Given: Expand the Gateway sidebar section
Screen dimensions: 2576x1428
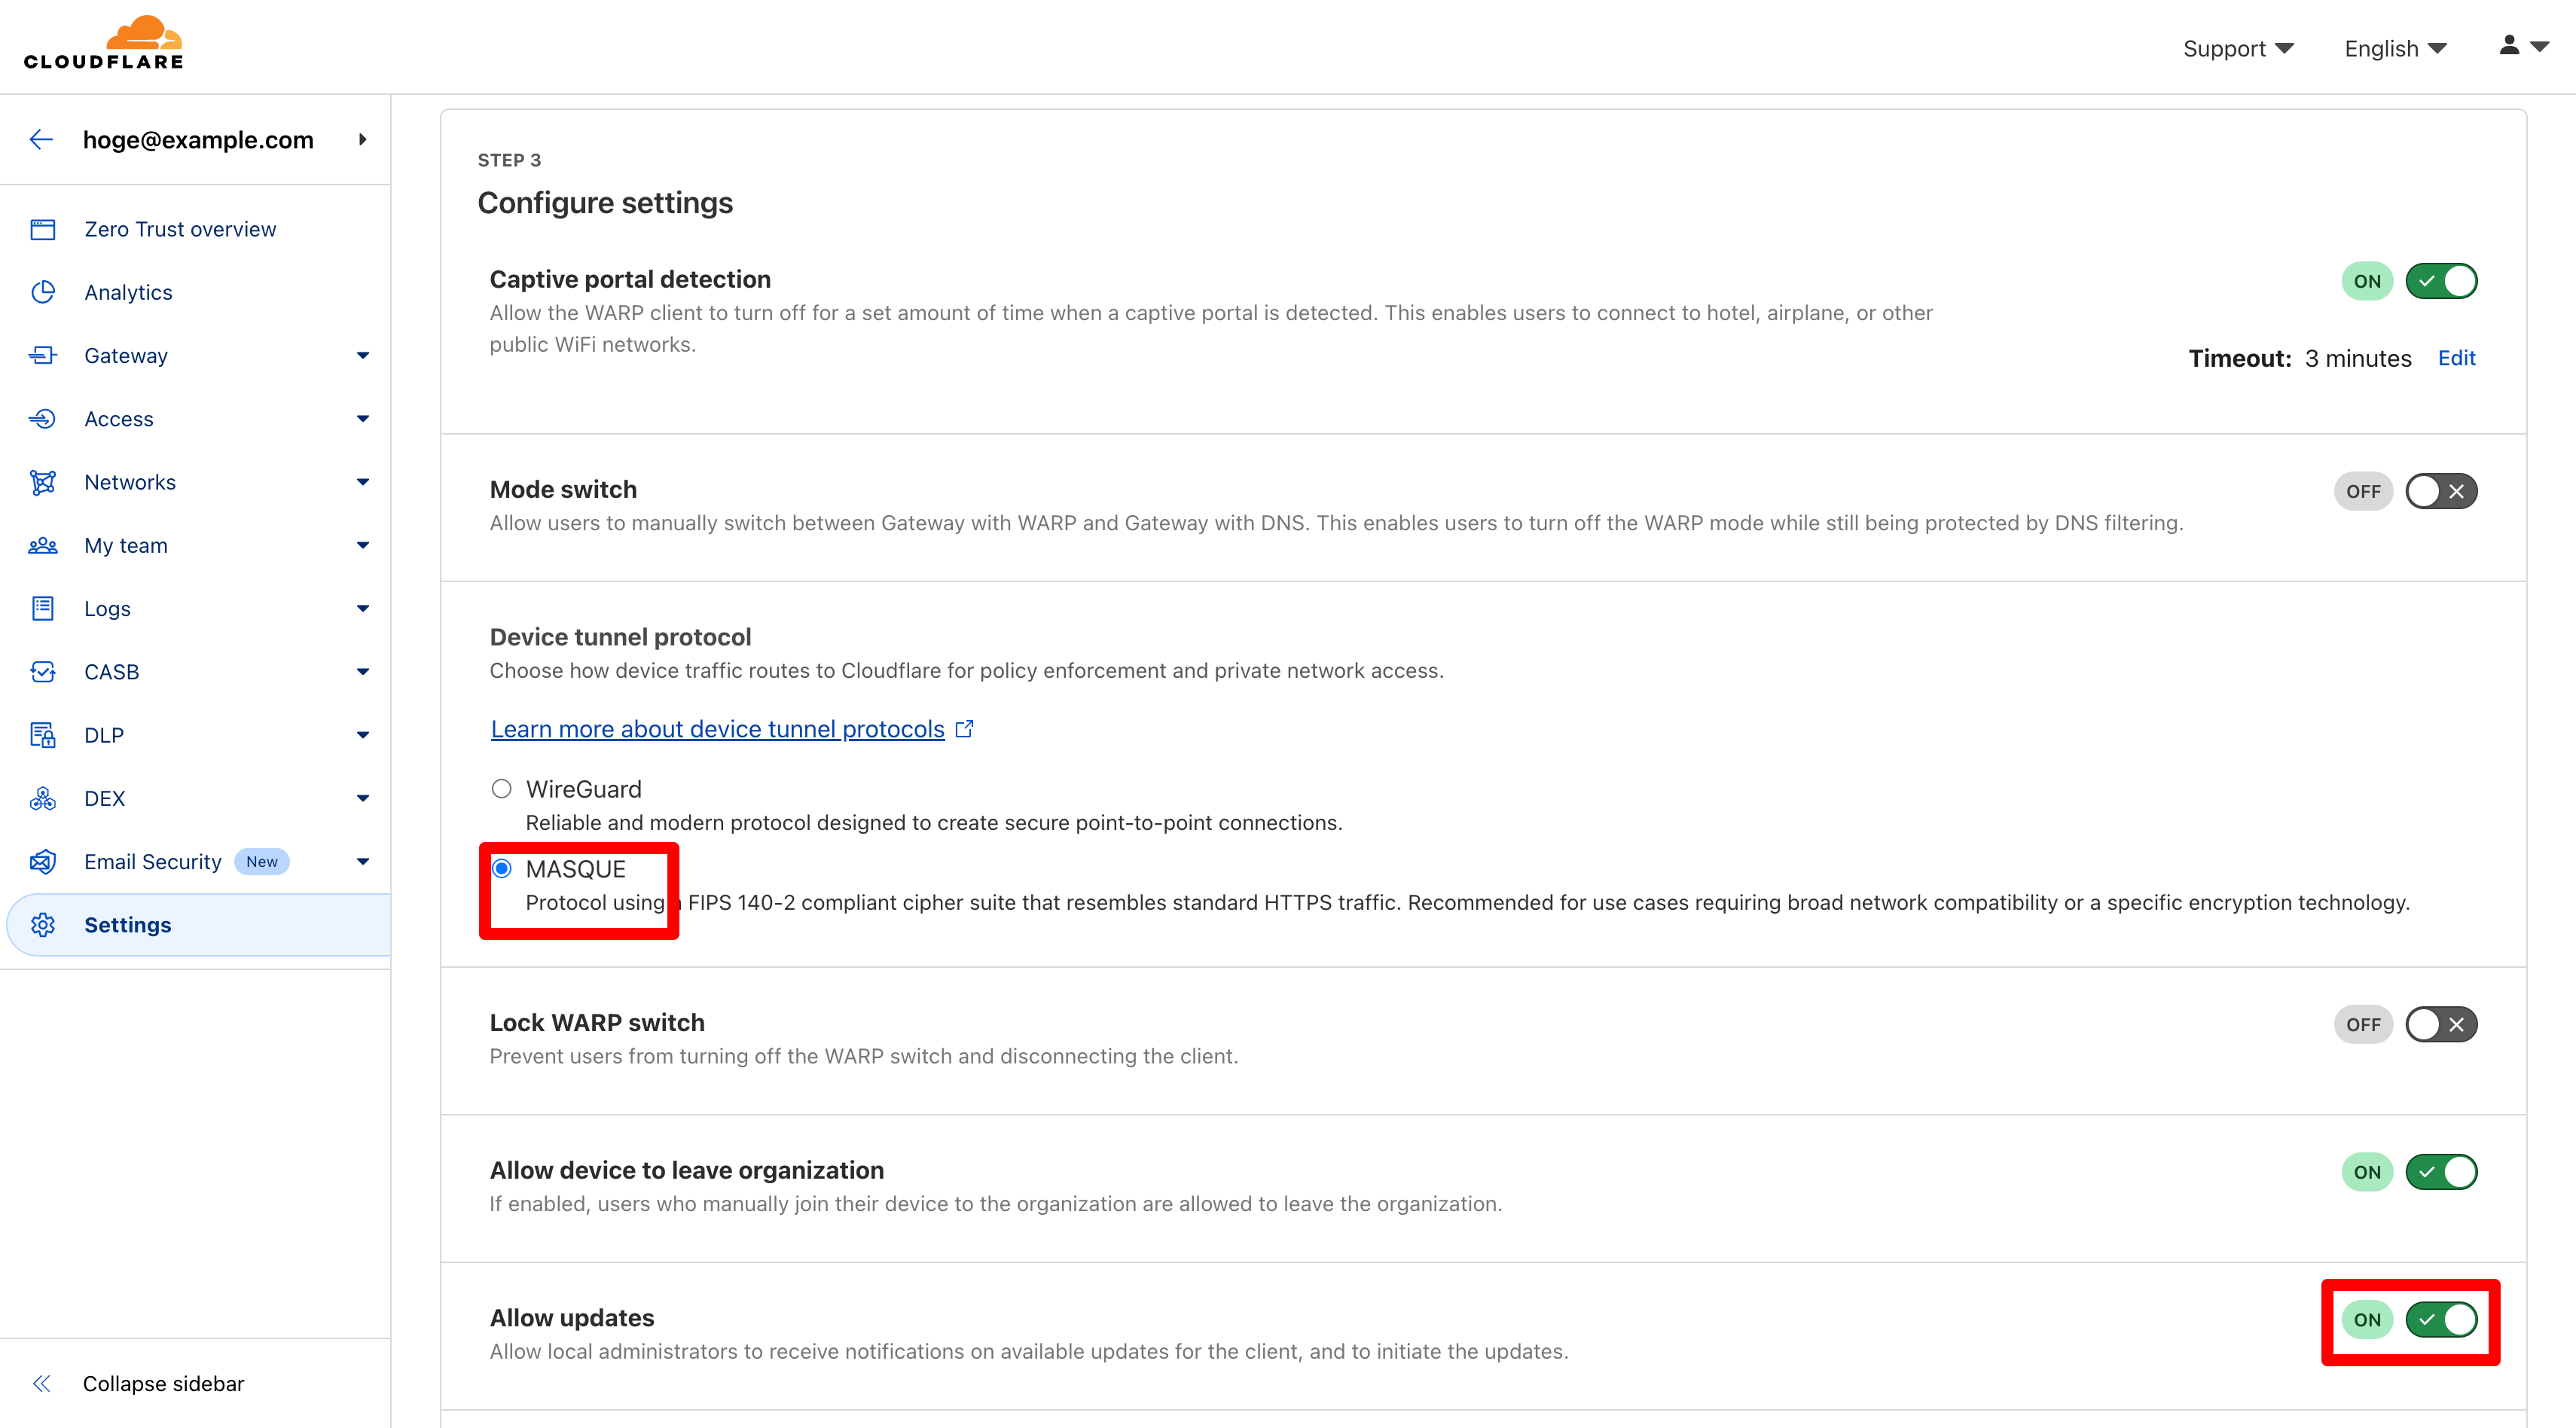Looking at the screenshot, I should [362, 356].
